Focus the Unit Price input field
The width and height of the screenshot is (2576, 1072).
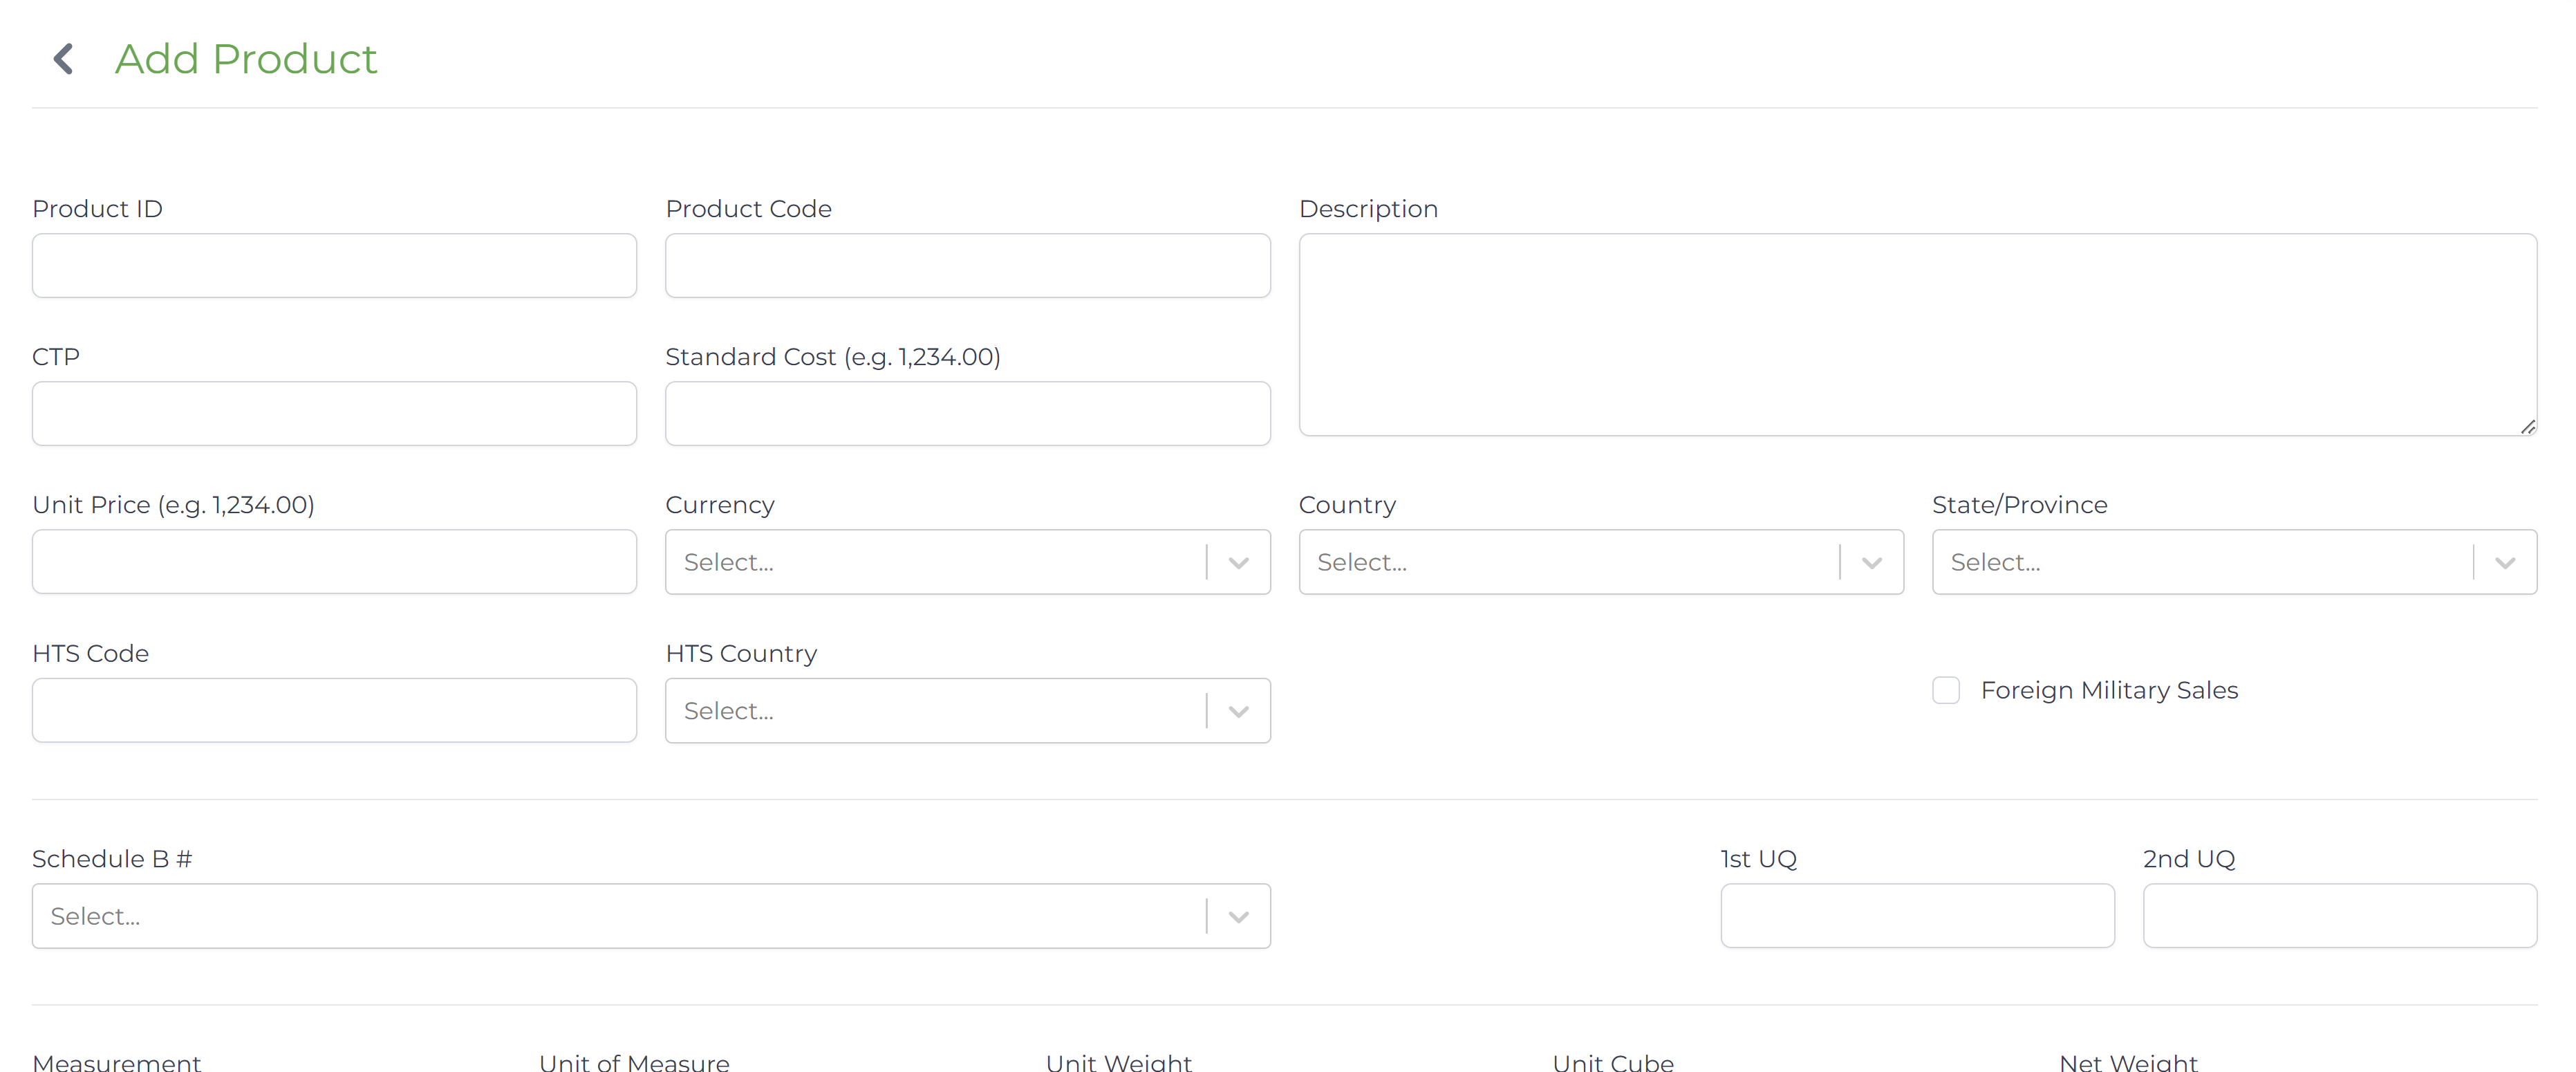tap(334, 562)
